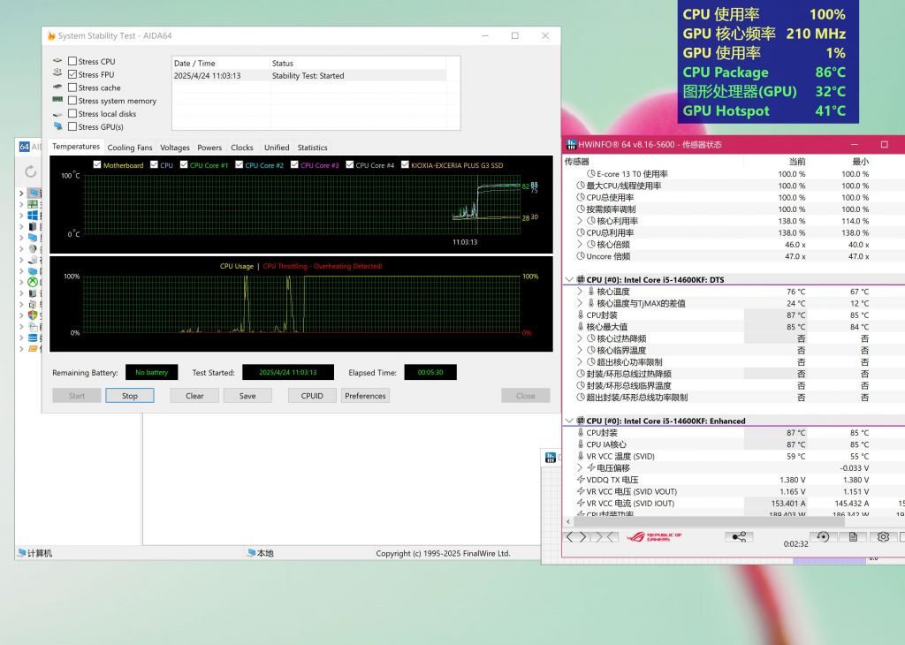The width and height of the screenshot is (905, 645).
Task: Click the HWiNFO settings gear icon
Action: tap(883, 536)
